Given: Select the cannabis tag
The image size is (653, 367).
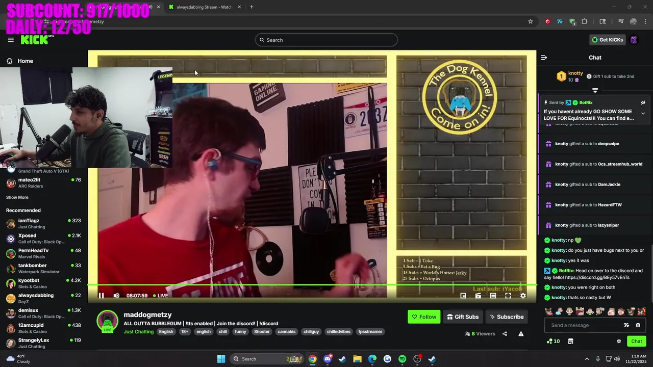Looking at the screenshot, I should tap(286, 332).
